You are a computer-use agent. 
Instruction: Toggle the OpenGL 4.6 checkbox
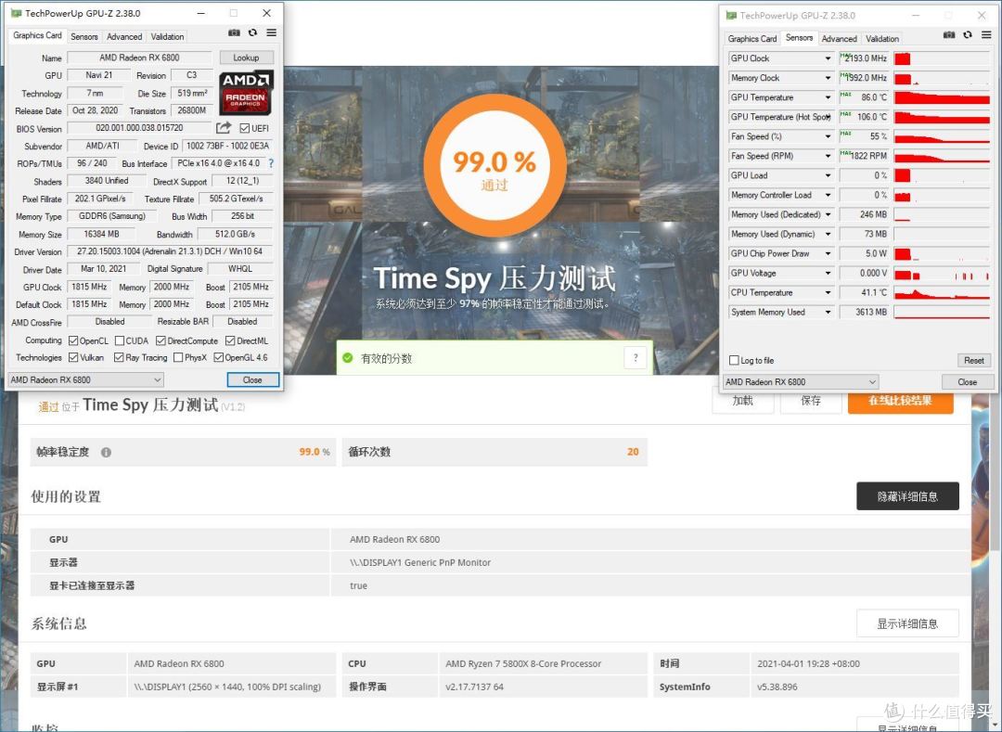coord(219,357)
